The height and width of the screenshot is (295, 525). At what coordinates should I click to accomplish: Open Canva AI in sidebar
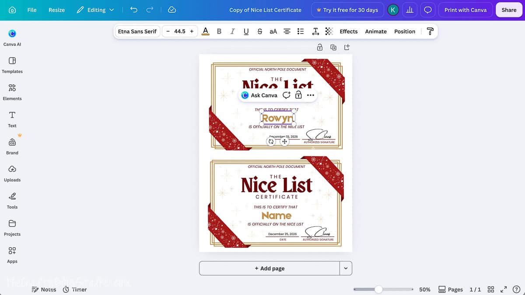click(12, 38)
